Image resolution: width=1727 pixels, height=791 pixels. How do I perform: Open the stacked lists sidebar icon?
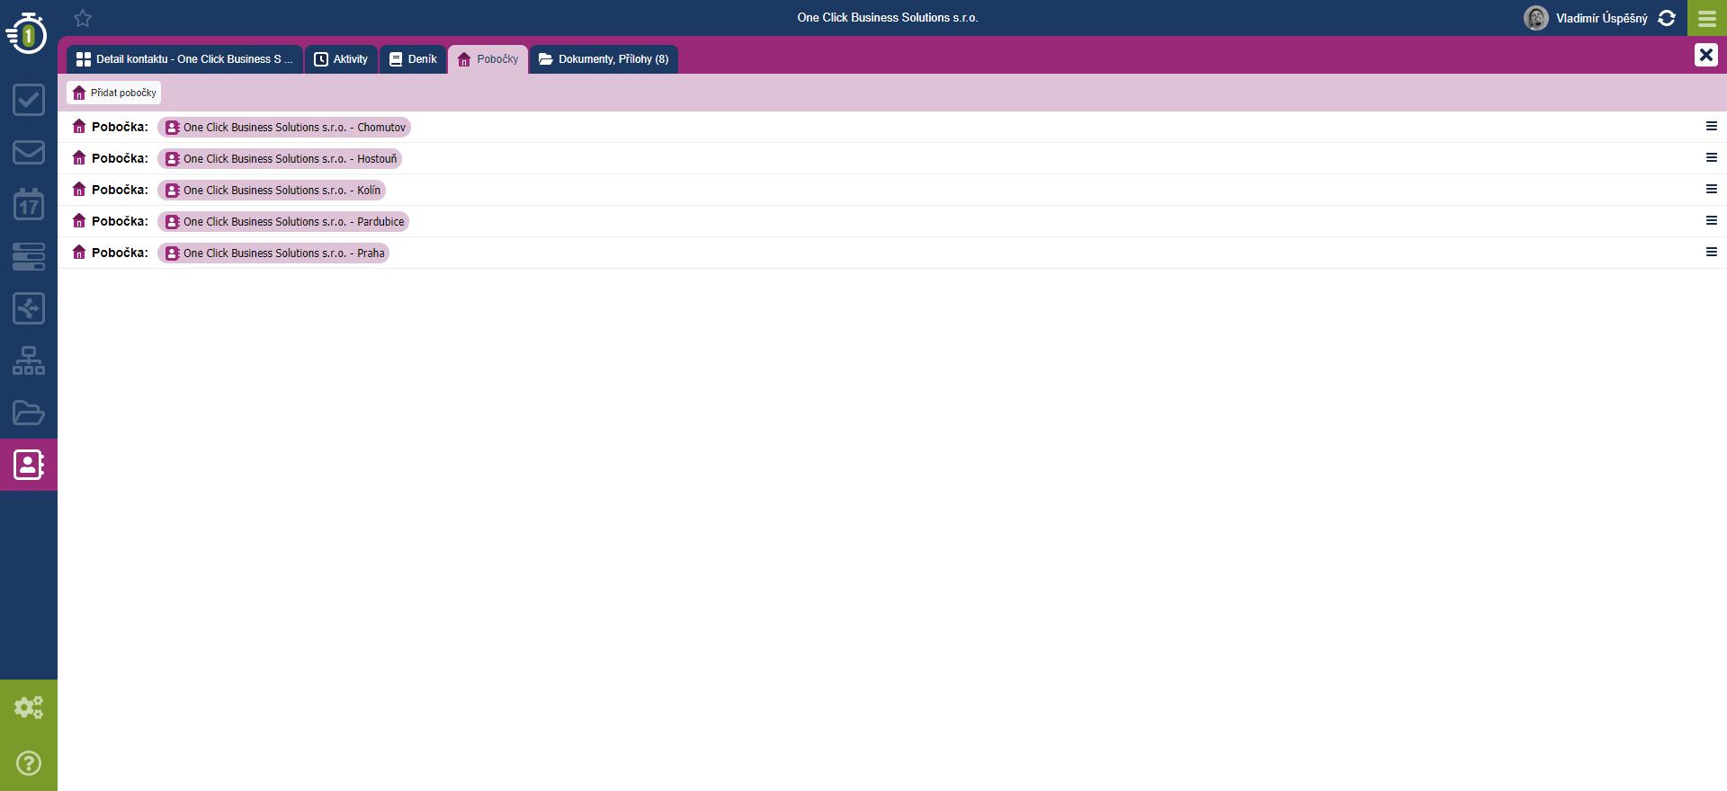pos(29,256)
